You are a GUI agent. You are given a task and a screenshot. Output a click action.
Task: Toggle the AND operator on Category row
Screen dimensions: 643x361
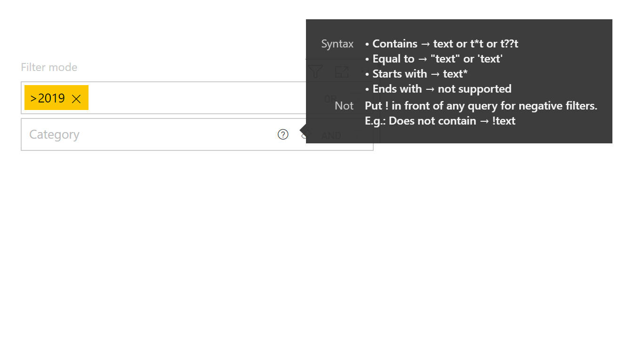[331, 136]
